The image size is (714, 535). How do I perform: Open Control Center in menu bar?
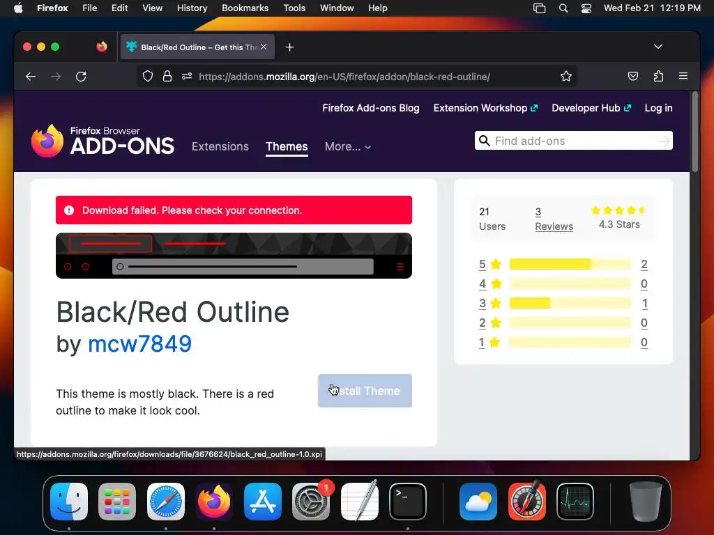586,8
